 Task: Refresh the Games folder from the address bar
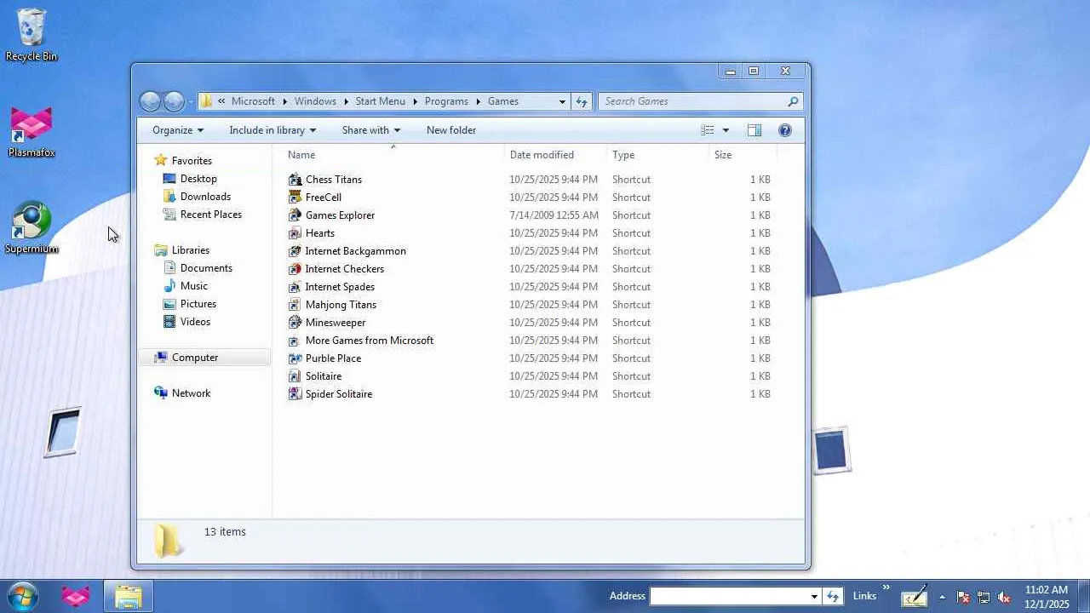click(x=582, y=101)
